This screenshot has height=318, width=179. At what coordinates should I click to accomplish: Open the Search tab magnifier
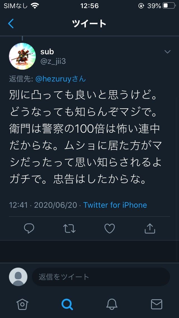click(67, 304)
